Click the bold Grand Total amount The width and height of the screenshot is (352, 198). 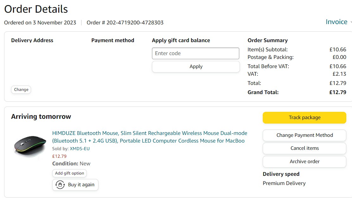[338, 93]
